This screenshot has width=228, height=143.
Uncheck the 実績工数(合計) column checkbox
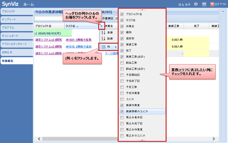point(122,57)
